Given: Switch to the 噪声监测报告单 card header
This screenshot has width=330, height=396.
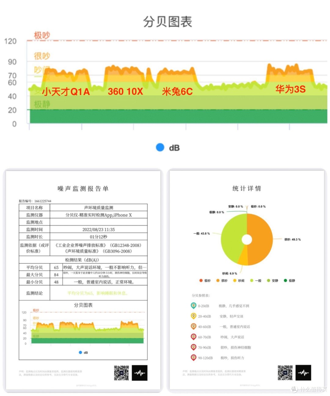Looking at the screenshot, I should (82, 189).
